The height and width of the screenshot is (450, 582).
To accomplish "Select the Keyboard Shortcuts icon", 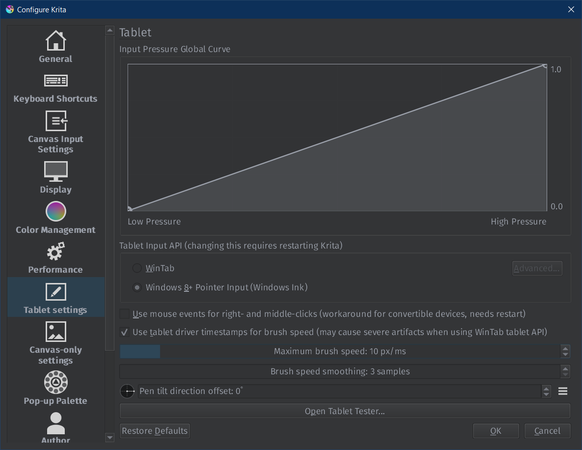I will [55, 81].
